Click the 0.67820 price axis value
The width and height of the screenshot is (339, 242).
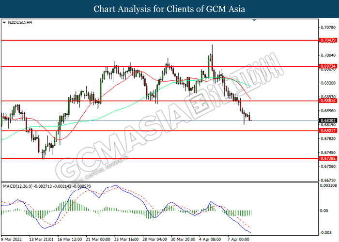(x=328, y=138)
